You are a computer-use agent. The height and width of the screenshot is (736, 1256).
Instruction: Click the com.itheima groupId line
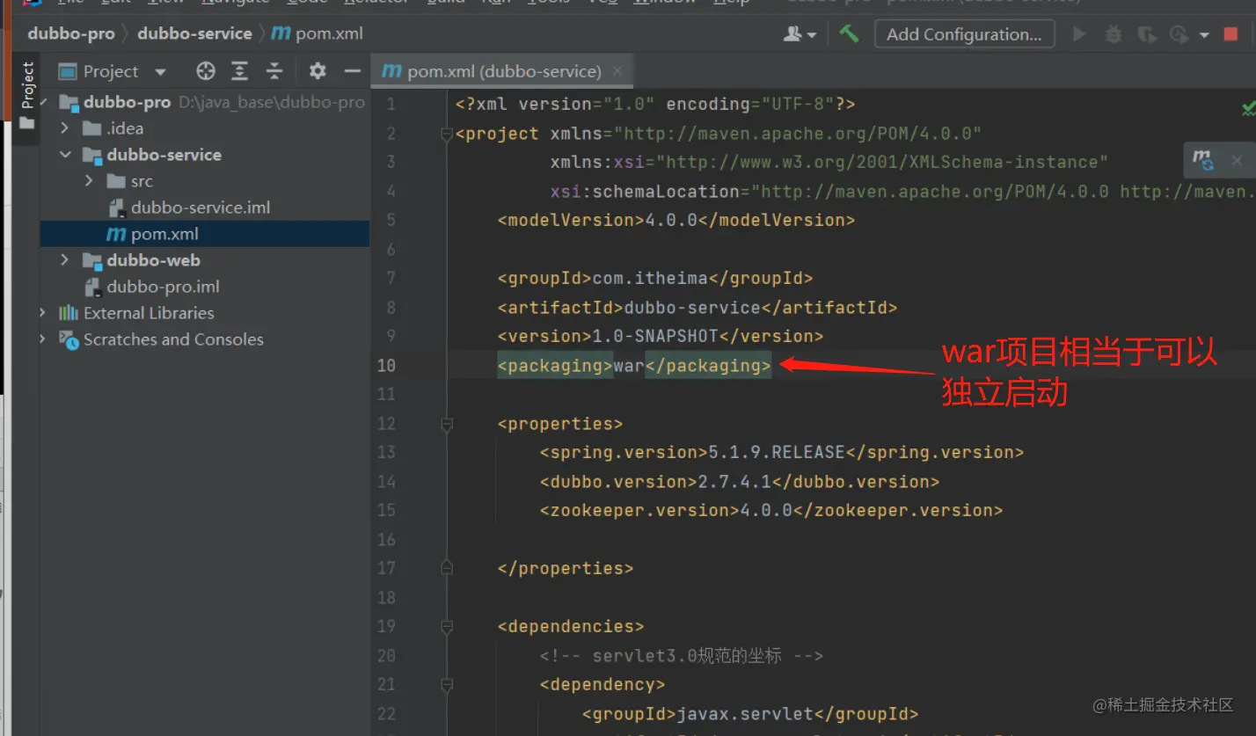pyautogui.click(x=655, y=278)
